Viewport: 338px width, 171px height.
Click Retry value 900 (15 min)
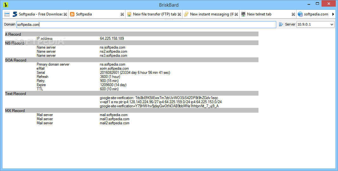tap(109, 81)
